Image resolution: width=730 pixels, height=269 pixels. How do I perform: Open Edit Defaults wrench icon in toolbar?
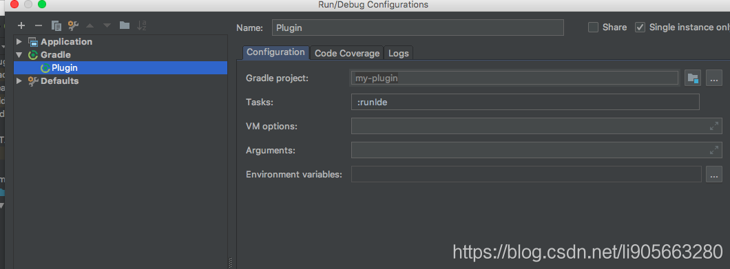point(73,25)
